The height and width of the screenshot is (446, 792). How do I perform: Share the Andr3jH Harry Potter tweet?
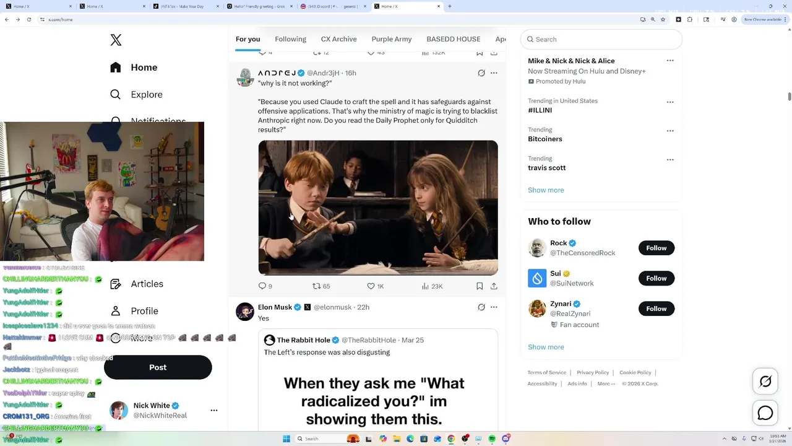pyautogui.click(x=494, y=286)
